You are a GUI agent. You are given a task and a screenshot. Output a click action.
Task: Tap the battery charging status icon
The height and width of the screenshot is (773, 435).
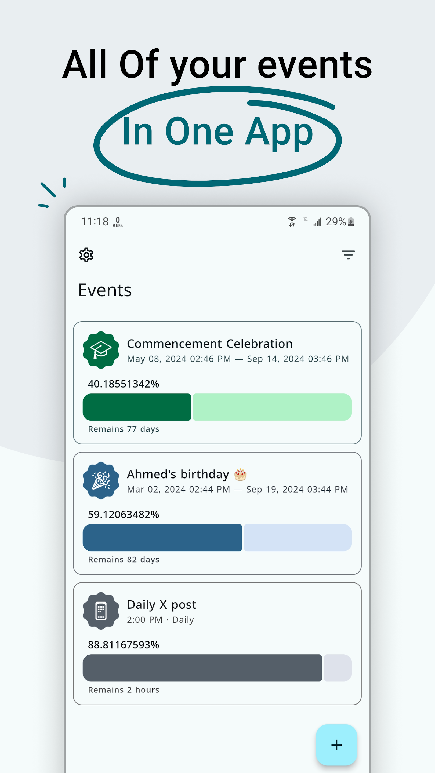tap(351, 222)
